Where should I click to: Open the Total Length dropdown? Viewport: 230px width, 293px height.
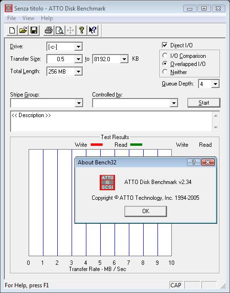78,71
